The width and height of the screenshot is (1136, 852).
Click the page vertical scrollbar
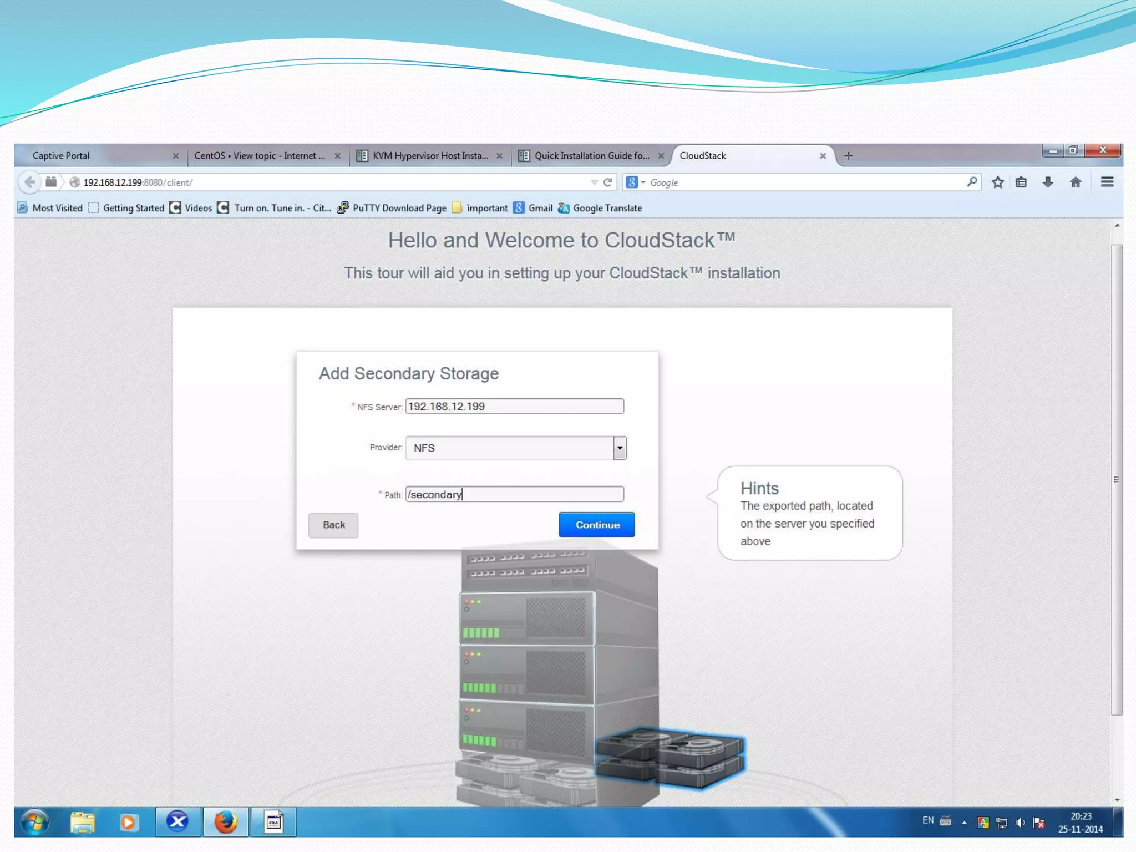1117,479
